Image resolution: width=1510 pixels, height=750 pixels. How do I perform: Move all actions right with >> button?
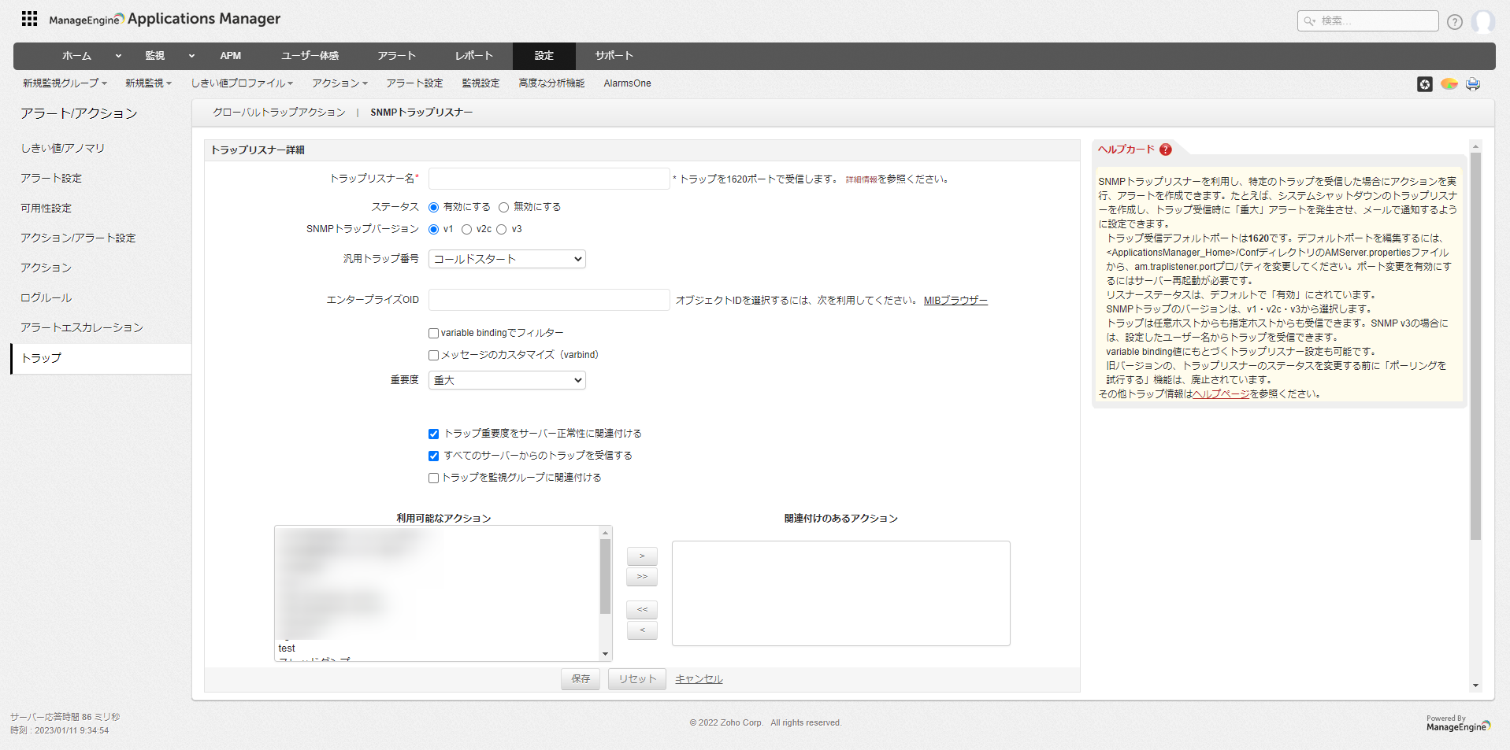point(642,577)
